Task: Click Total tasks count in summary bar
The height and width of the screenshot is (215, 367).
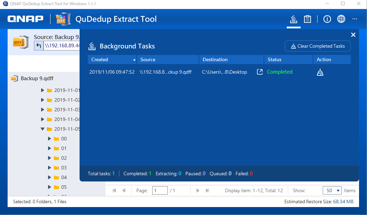Action: pos(101,174)
